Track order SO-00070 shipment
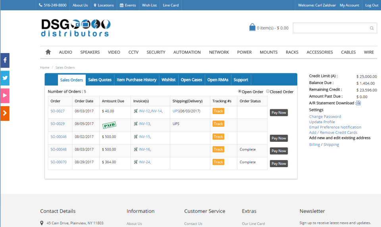381x227 pixels. 218,162
